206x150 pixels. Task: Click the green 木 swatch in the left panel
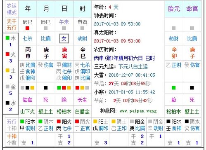click(7, 38)
